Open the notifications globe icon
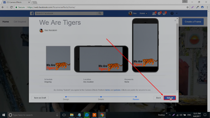 tap(165, 13)
